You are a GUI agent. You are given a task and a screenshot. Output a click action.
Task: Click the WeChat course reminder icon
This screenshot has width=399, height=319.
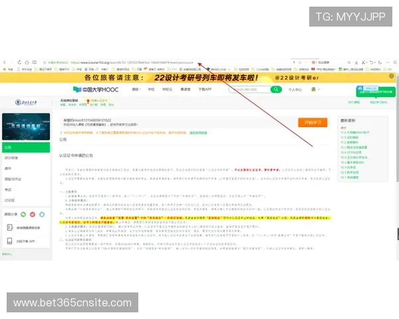(x=10, y=227)
